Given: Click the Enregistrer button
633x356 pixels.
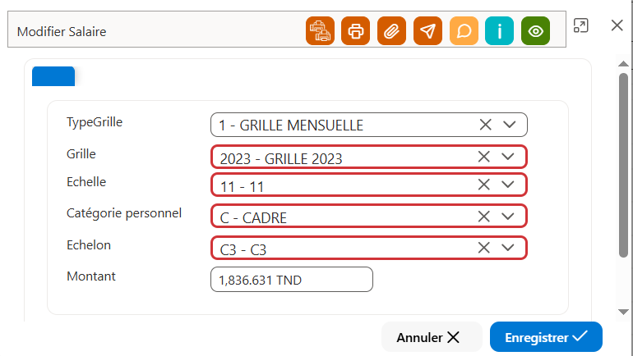Looking at the screenshot, I should (546, 337).
